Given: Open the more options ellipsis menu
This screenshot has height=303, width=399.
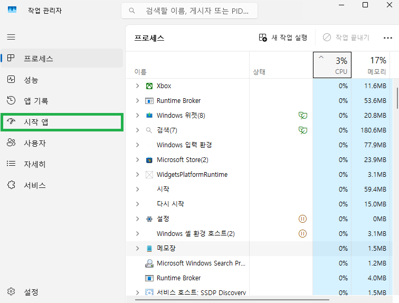Looking at the screenshot, I should [387, 38].
